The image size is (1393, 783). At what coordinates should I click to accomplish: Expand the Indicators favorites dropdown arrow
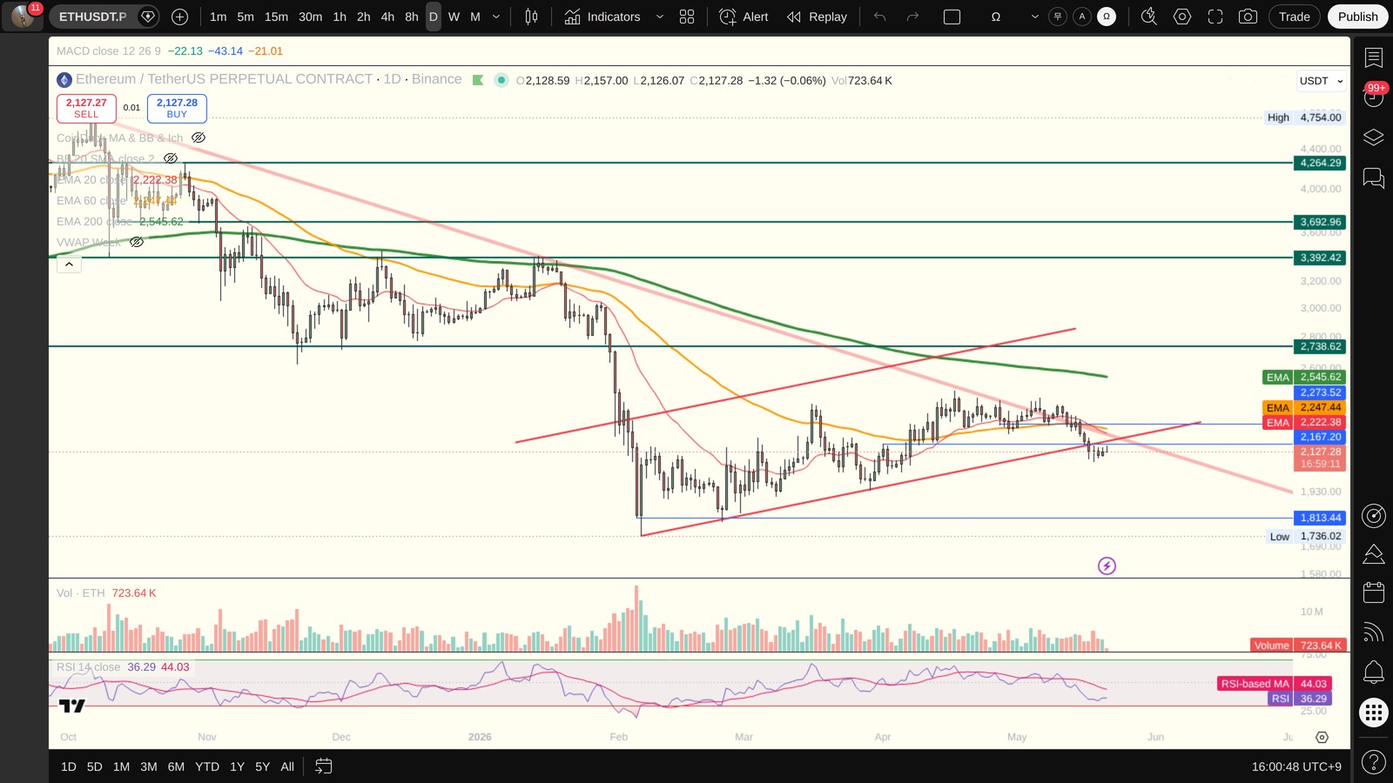coord(659,17)
